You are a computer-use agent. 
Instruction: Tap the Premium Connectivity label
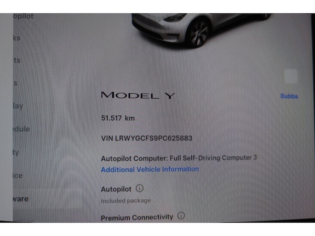click(x=137, y=217)
